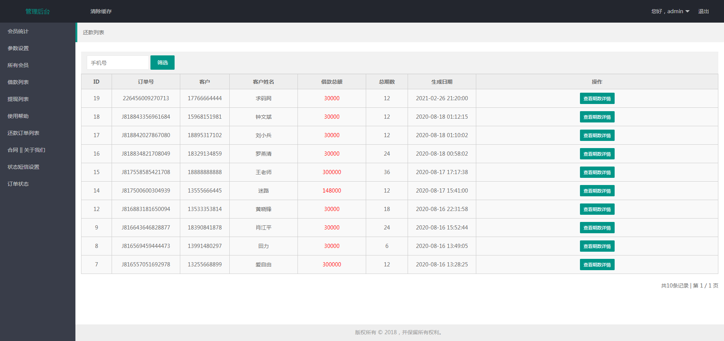Open 会员统计 in the sidebar

[x=18, y=31]
